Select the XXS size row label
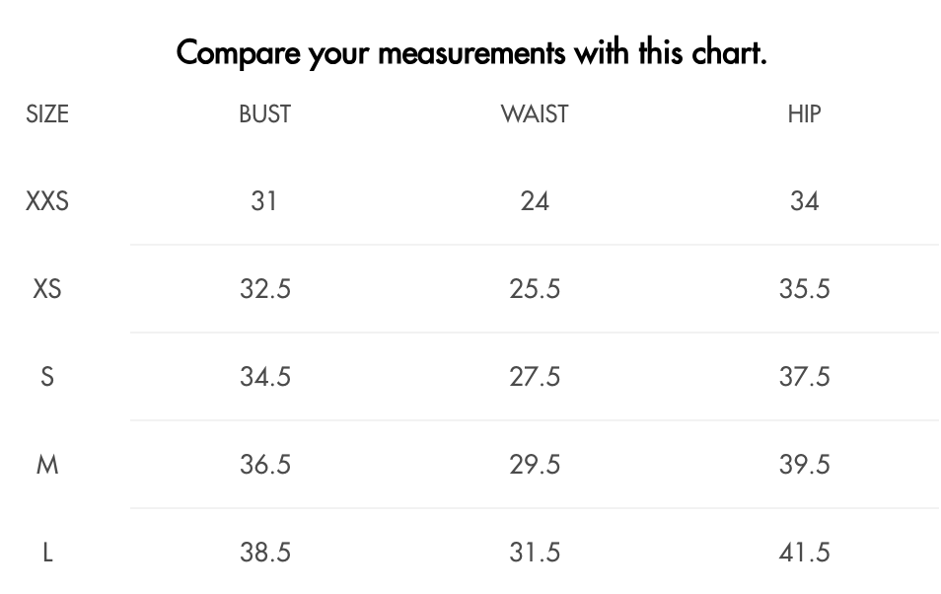 (47, 201)
